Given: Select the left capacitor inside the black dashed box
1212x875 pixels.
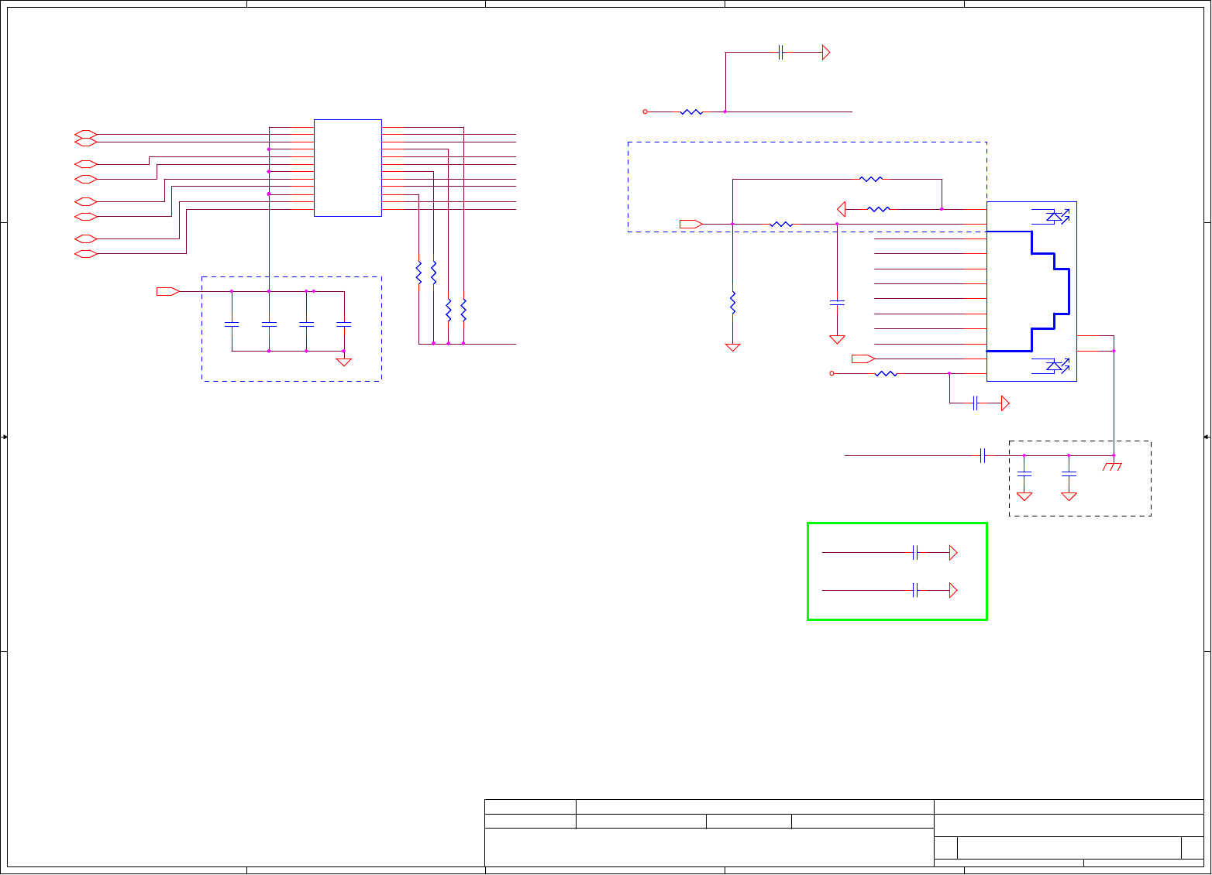Looking at the screenshot, I should coord(1024,473).
